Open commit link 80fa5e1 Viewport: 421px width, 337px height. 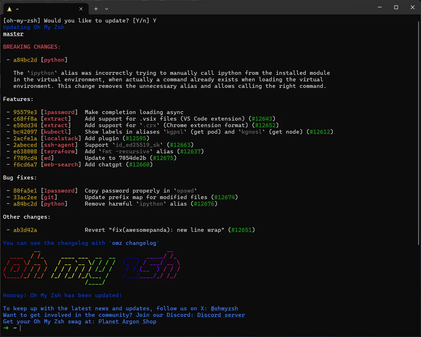click(25, 191)
